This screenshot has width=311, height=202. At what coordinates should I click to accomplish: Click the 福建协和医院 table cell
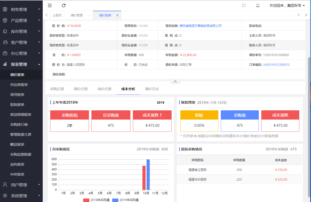(197, 180)
